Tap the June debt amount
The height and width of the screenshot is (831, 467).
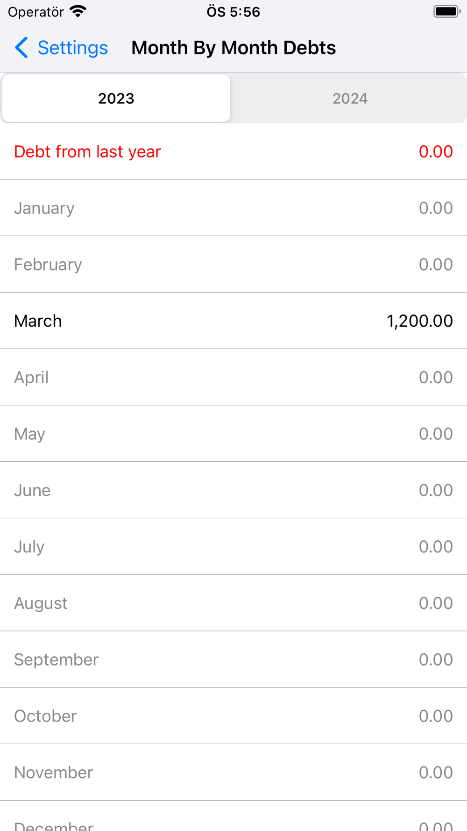pyautogui.click(x=435, y=490)
